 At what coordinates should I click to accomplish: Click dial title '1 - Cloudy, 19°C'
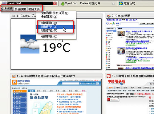point(26,16)
